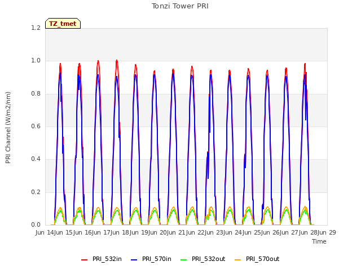The height and width of the screenshot is (270, 361).
Task: Click the Jun 25 x-axis tick label
Action: [x=252, y=232]
